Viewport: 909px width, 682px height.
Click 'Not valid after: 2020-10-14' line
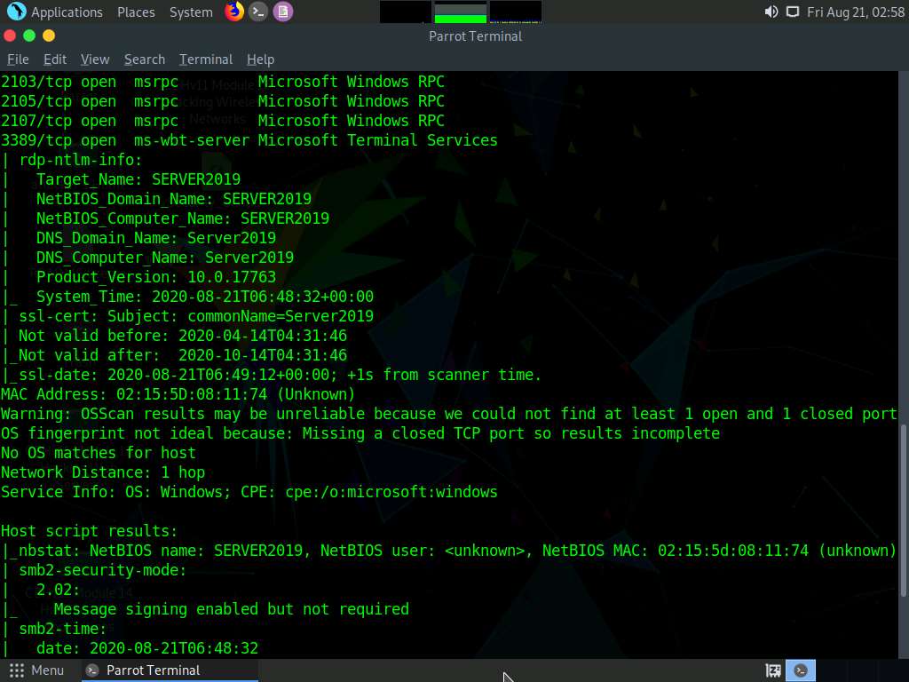point(183,355)
